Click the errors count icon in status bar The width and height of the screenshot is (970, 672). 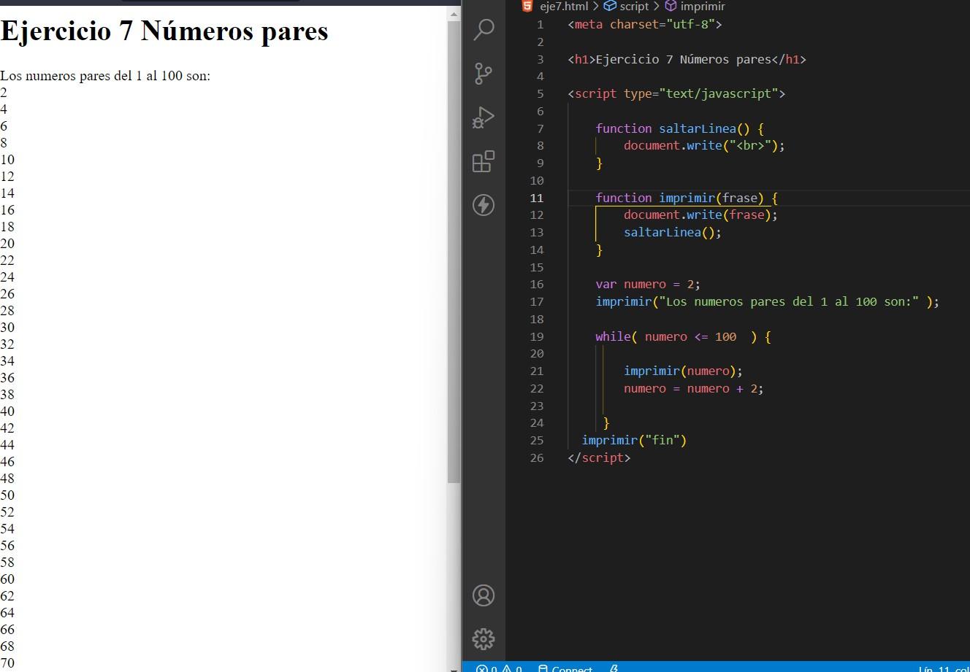point(482,668)
